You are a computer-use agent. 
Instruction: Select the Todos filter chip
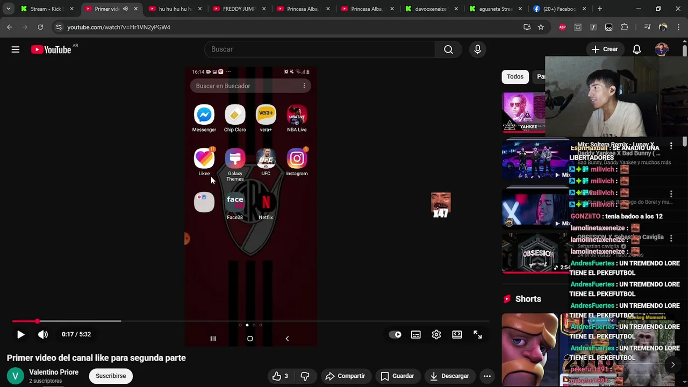tap(515, 76)
